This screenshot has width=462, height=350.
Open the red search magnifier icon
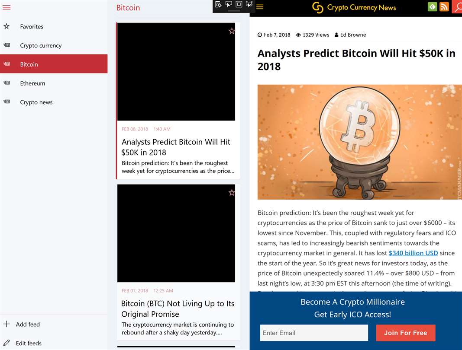pos(457,7)
